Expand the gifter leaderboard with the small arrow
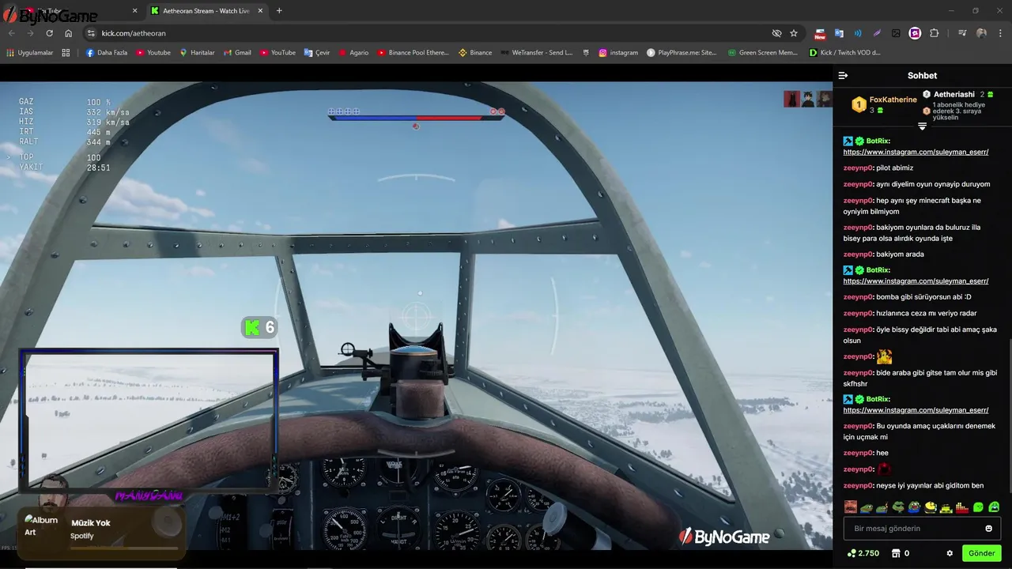Viewport: 1012px width, 569px height. click(922, 126)
